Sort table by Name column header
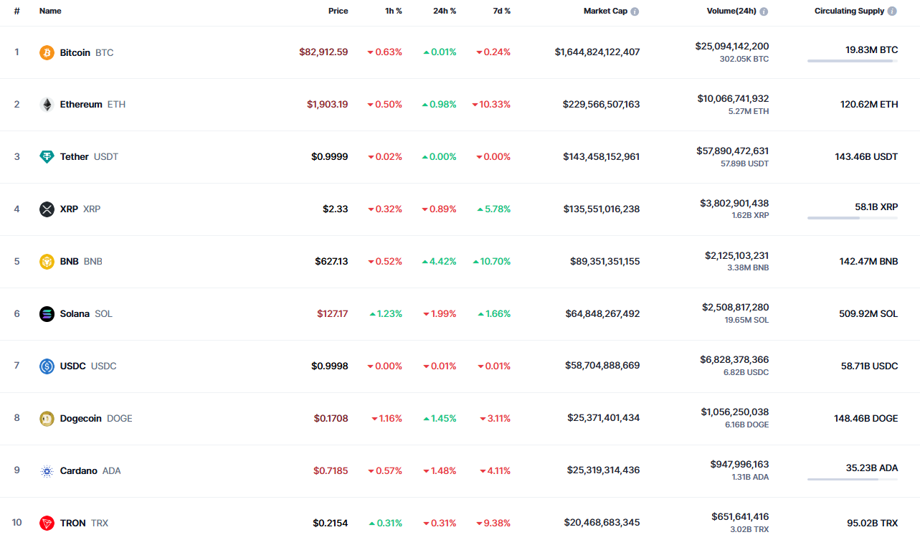The image size is (920, 545). 50,11
